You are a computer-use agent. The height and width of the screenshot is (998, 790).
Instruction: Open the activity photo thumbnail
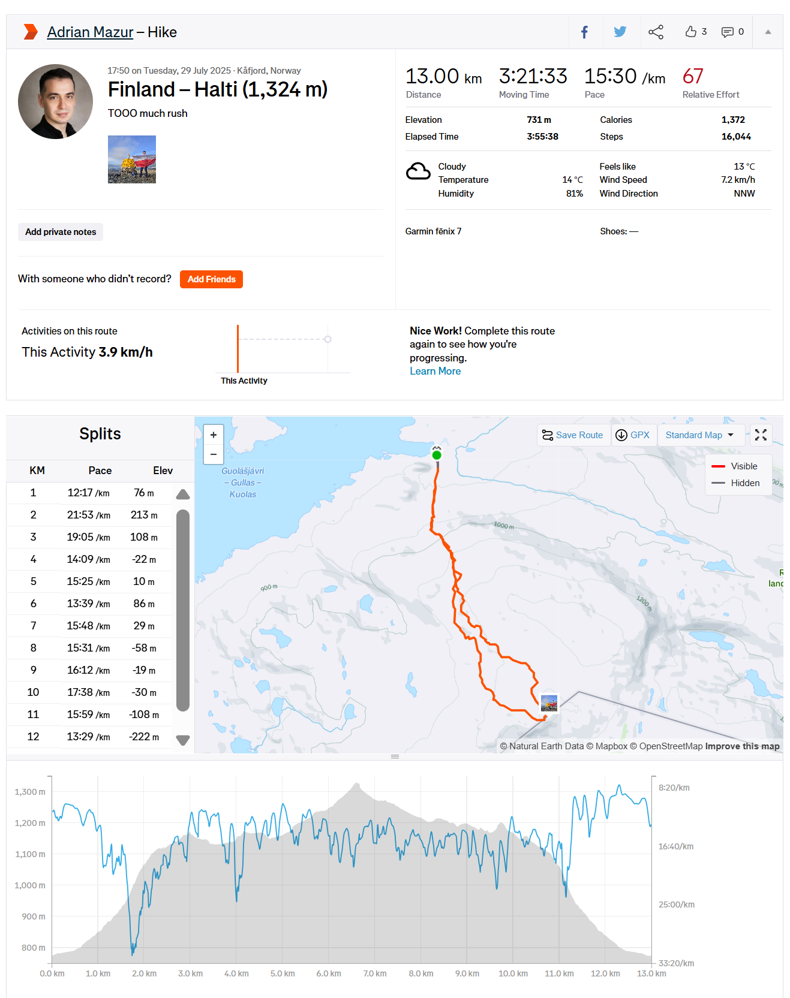click(131, 159)
